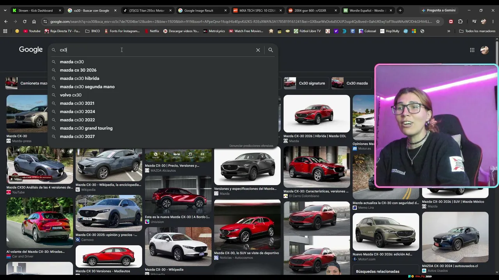
Task: Select the suggestion mazda cx30 2027
Action: pyautogui.click(x=163, y=136)
